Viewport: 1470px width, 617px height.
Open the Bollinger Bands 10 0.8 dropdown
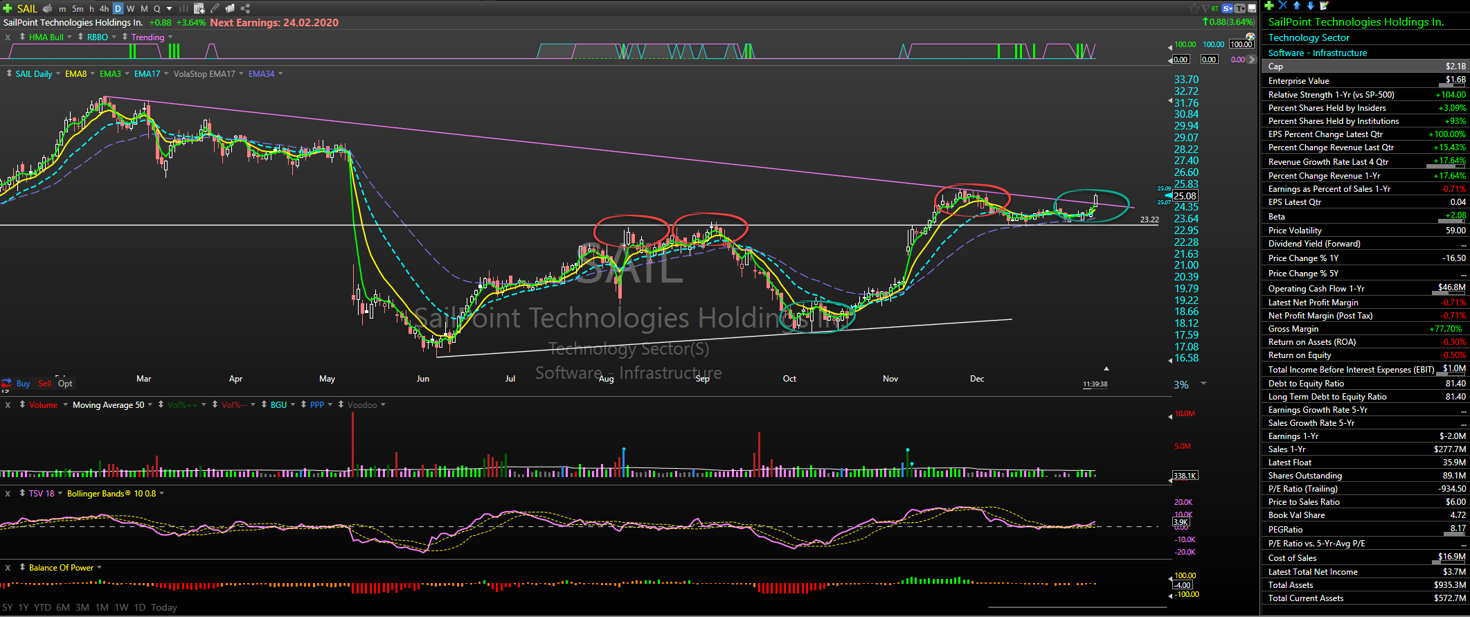(x=162, y=493)
